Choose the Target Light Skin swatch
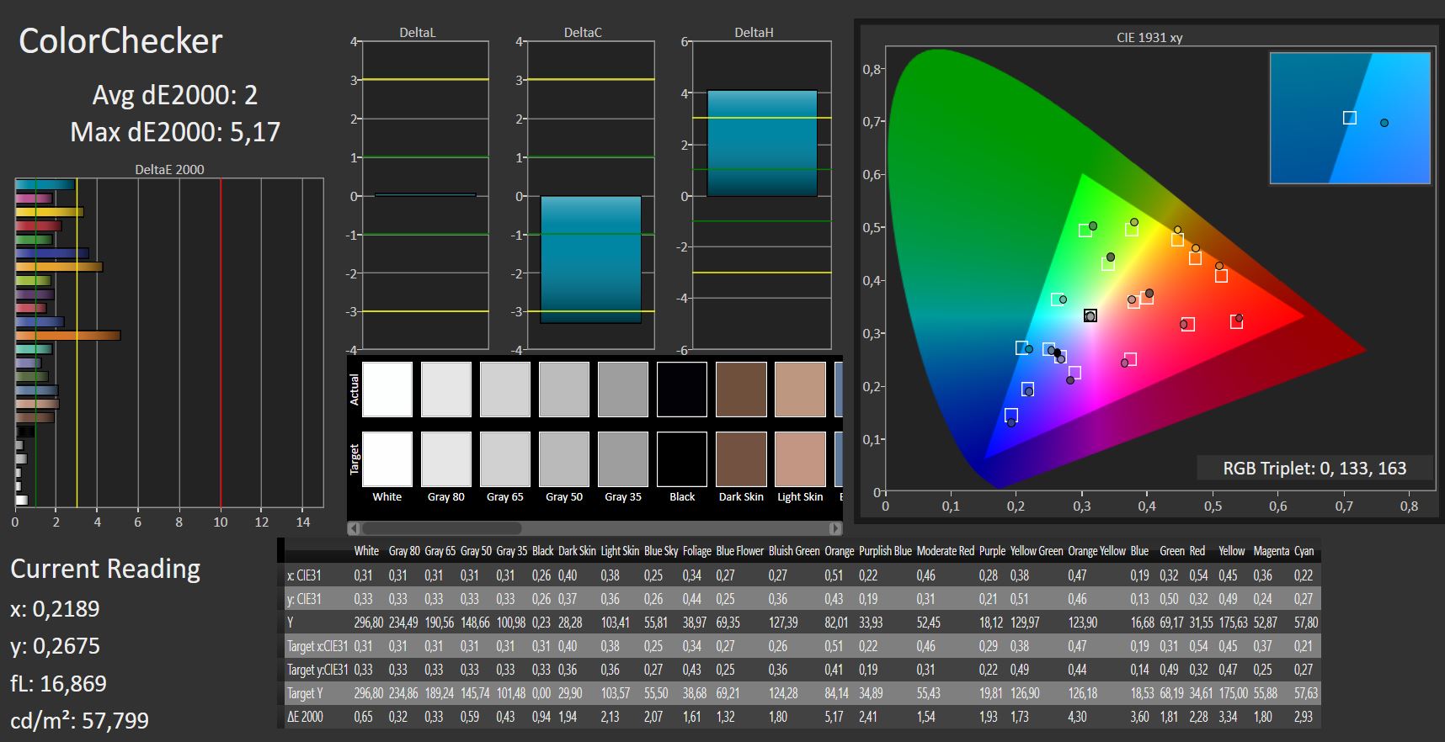This screenshot has height=742, width=1445. point(800,459)
